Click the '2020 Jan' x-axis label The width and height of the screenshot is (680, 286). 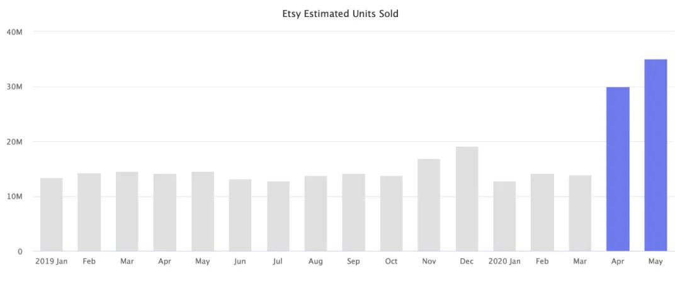pyautogui.click(x=504, y=261)
